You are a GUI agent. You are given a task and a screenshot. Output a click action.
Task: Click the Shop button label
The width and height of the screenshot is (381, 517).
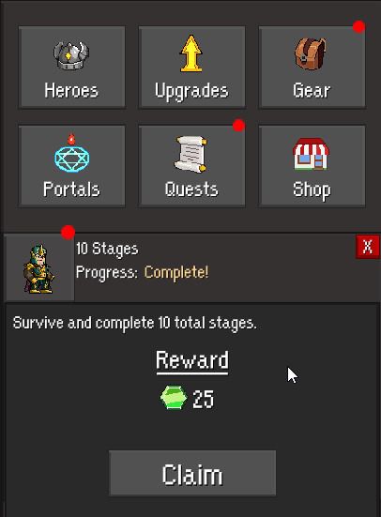click(312, 190)
